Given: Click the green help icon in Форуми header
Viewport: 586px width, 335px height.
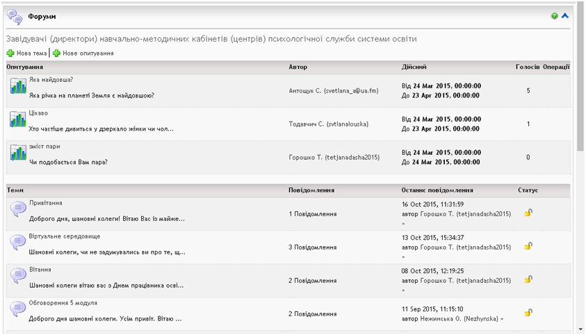Looking at the screenshot, I should click(x=555, y=16).
